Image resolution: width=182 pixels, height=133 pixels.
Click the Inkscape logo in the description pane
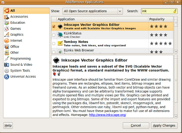tap(56, 60)
